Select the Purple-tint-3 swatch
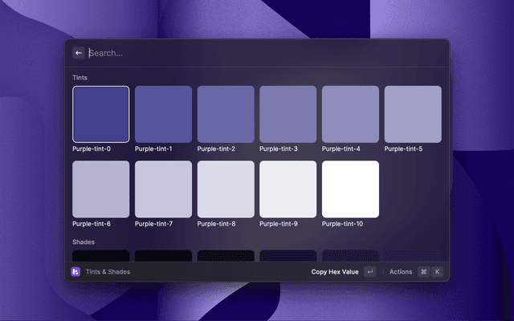This screenshot has width=514, height=321. pyautogui.click(x=288, y=114)
